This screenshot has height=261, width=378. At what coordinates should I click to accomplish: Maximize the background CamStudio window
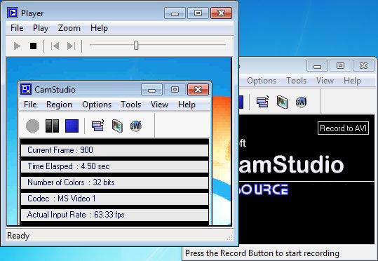pos(340,66)
